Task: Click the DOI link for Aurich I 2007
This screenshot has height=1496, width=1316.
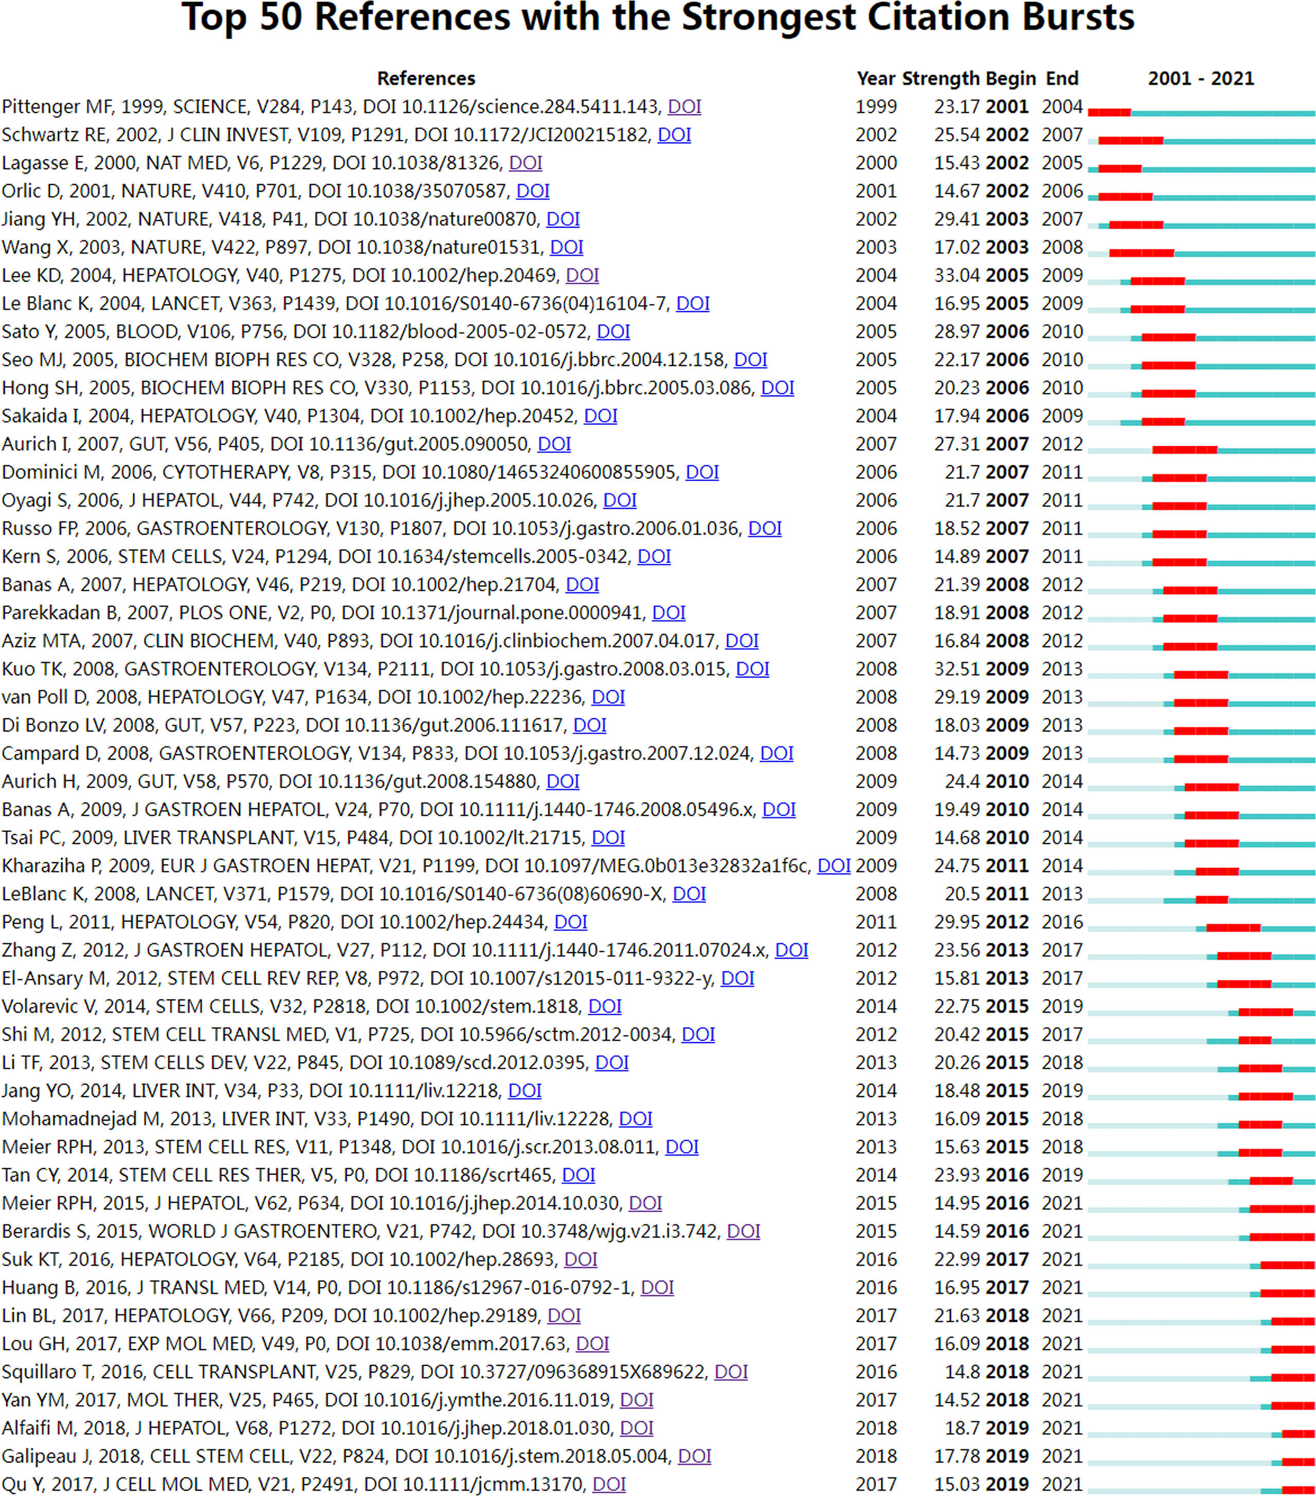Action: point(554,444)
